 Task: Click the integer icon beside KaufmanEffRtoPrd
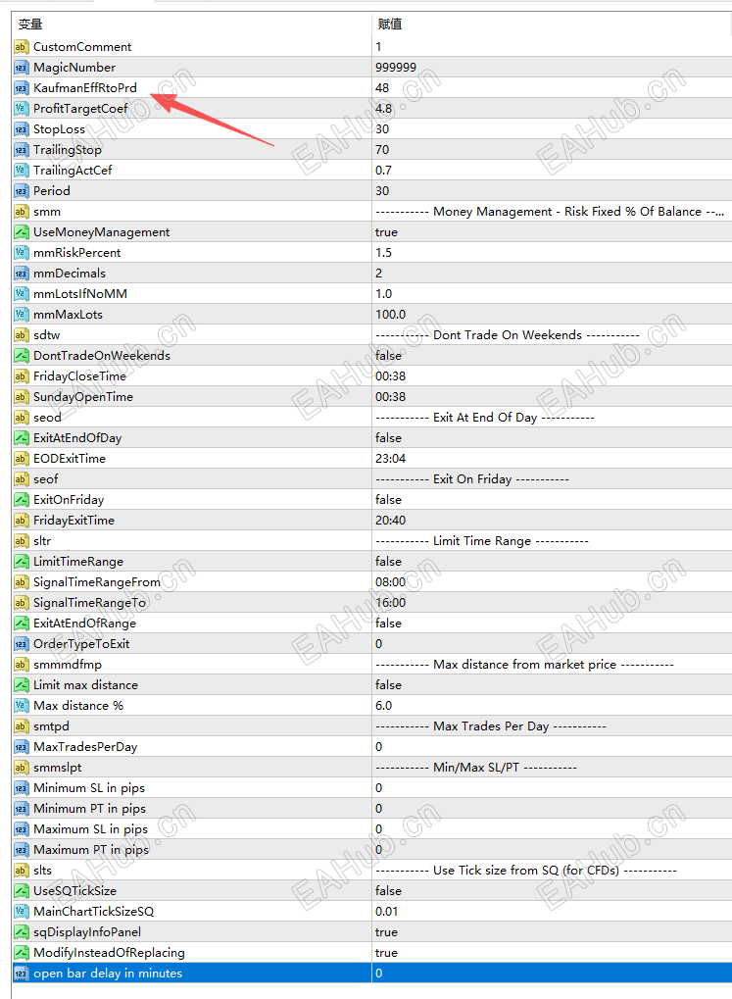(21, 88)
